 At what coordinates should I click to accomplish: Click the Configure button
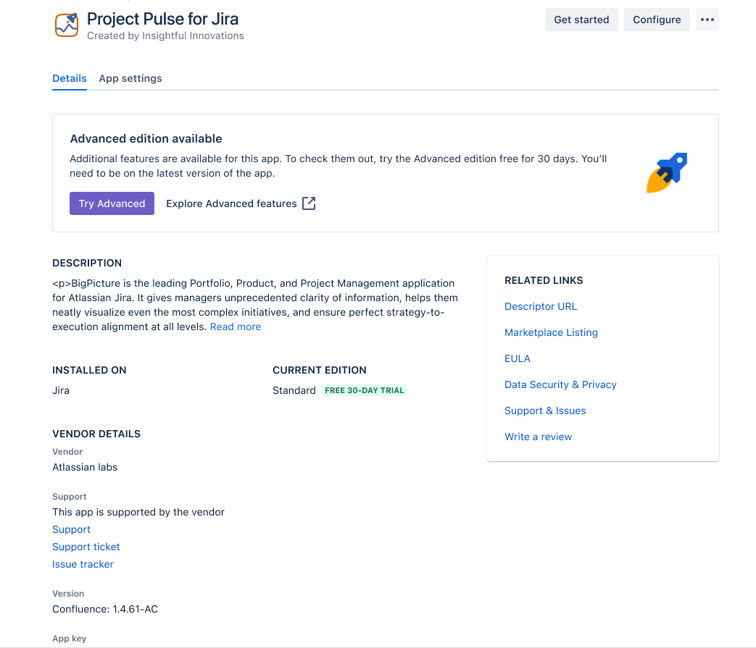pos(657,20)
